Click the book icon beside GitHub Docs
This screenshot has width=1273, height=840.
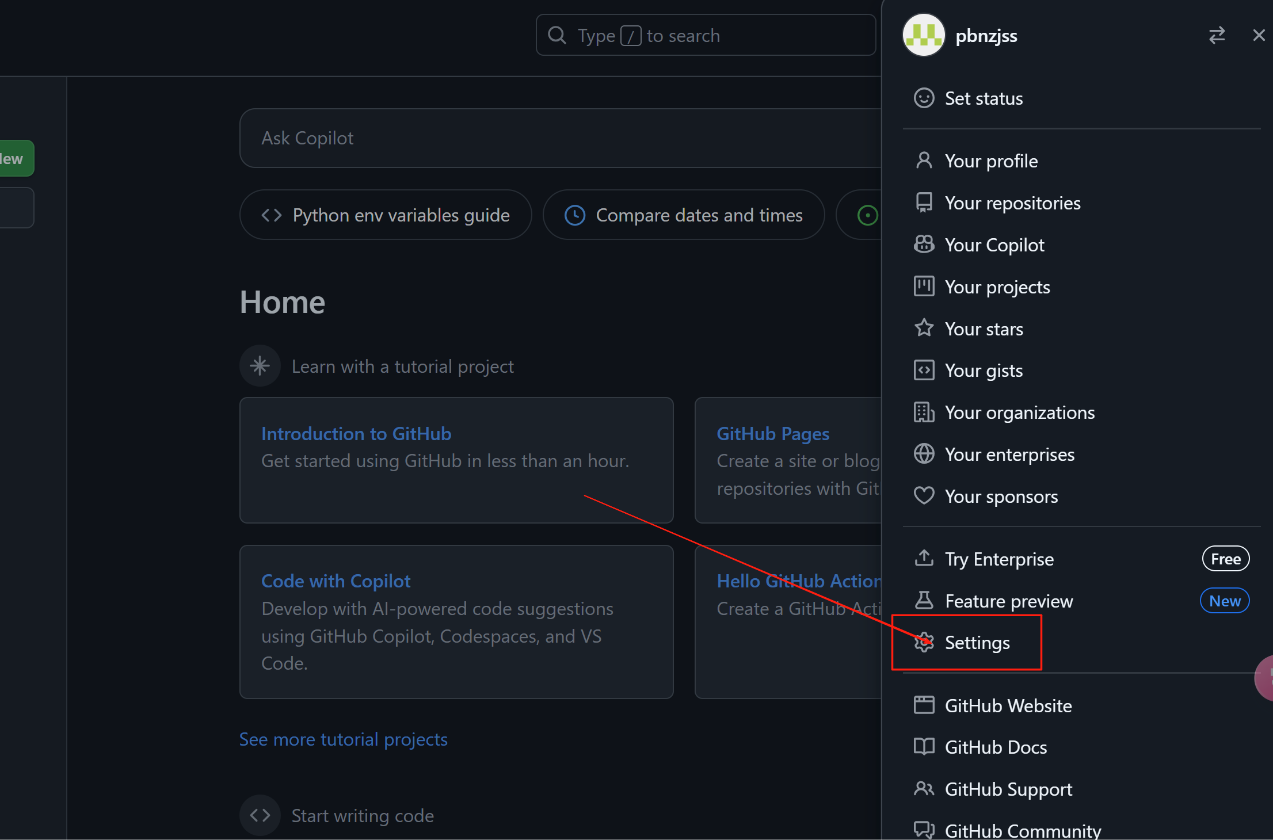[924, 746]
